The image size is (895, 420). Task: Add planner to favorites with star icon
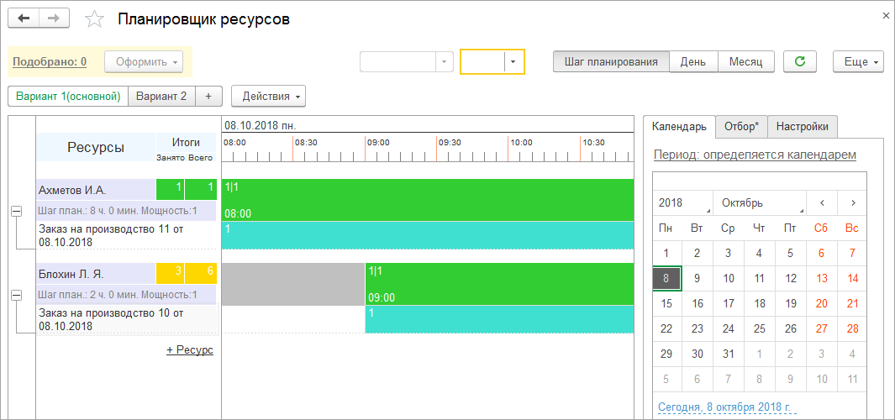pos(95,19)
